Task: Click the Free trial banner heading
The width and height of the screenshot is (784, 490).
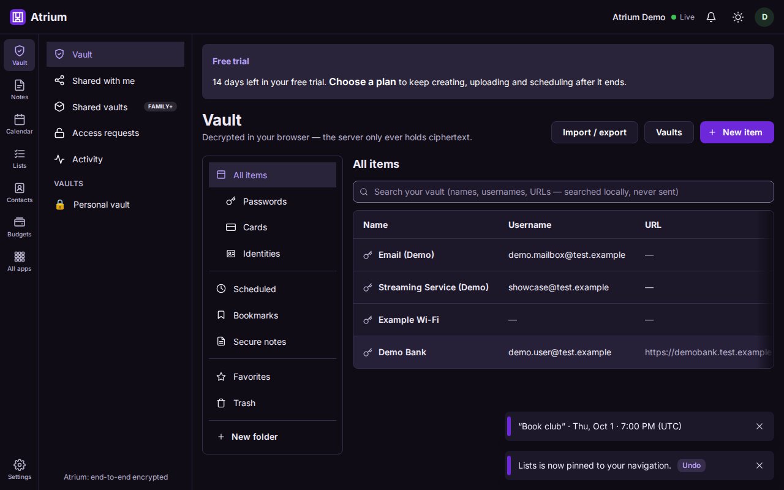Action: pos(231,61)
